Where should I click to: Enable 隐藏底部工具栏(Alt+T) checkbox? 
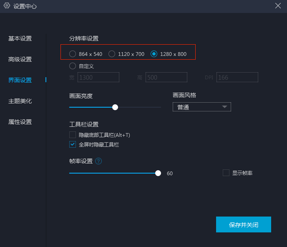(73, 135)
